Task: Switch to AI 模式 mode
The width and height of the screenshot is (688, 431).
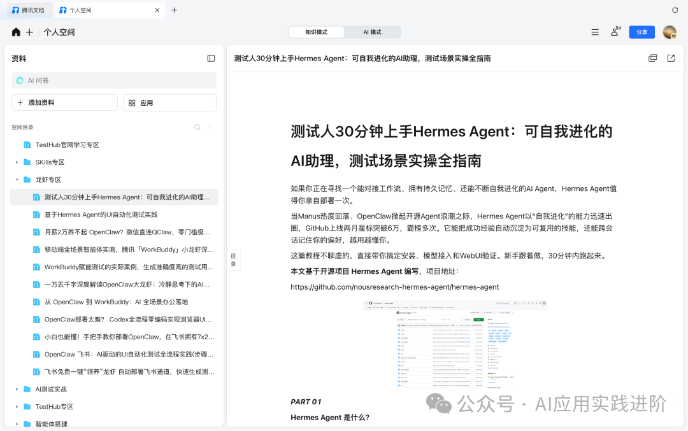Action: coord(372,32)
